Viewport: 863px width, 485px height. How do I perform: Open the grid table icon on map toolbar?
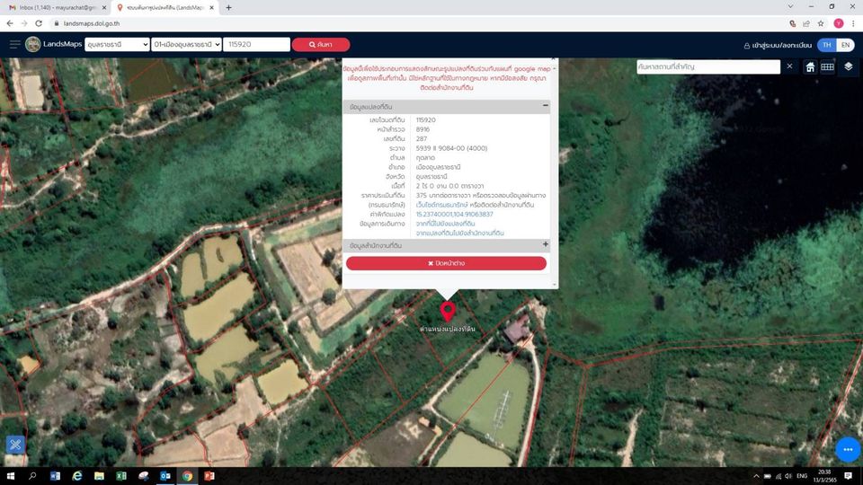[x=827, y=67]
